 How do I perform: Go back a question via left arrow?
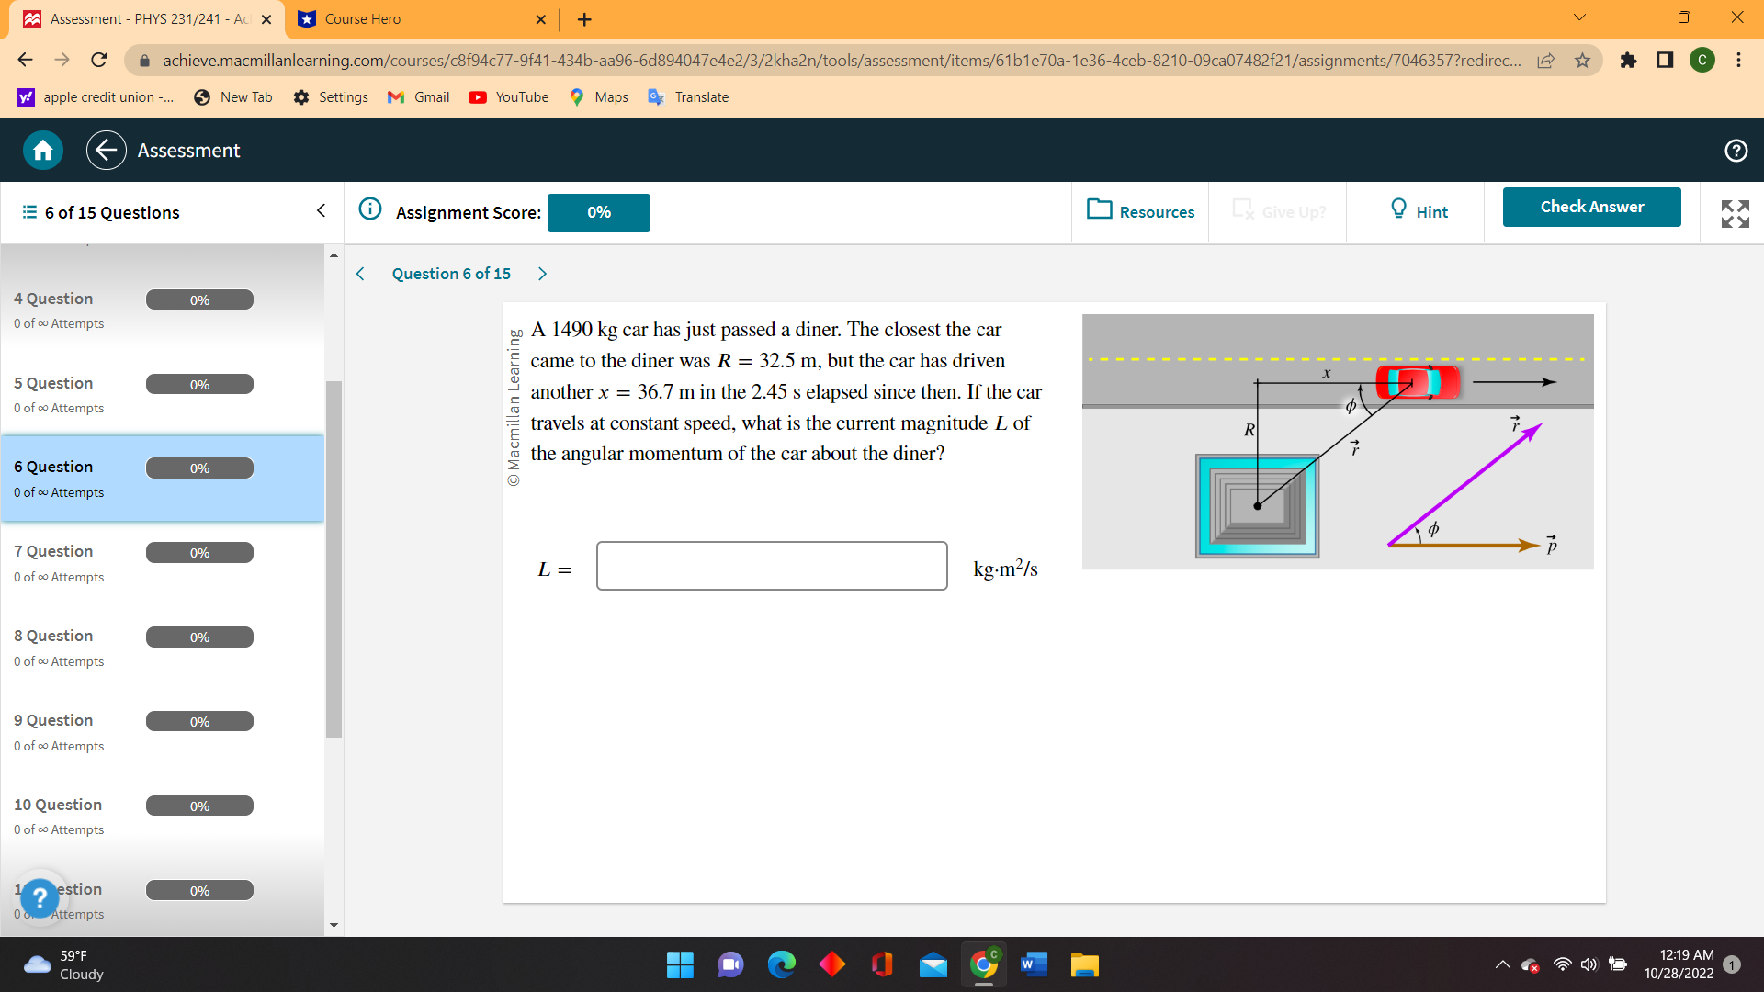pyautogui.click(x=359, y=273)
